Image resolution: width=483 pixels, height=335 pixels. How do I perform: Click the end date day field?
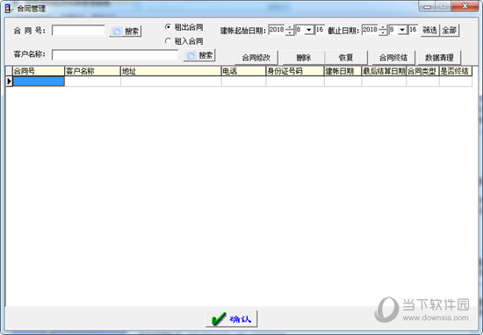[x=413, y=30]
